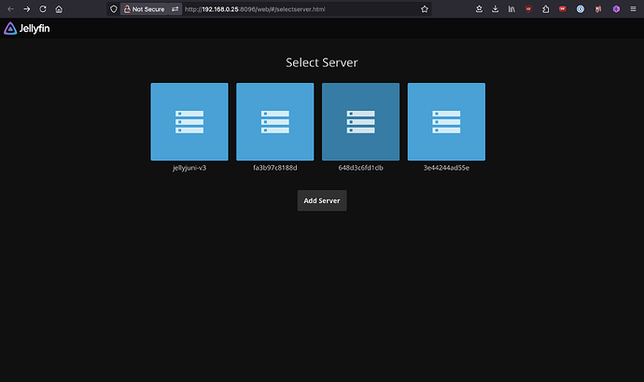Viewport: 644px width, 382px height.
Task: Click the jellyjuni-v3 label text
Action: click(x=189, y=168)
